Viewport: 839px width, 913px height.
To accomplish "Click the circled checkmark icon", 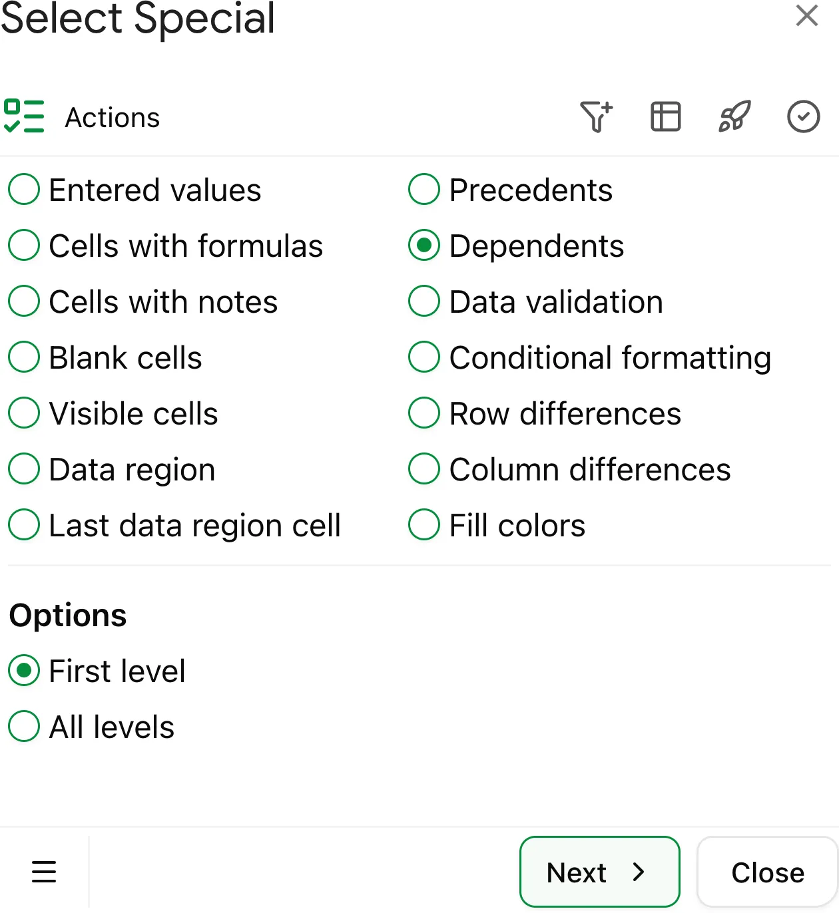I will click(x=803, y=116).
